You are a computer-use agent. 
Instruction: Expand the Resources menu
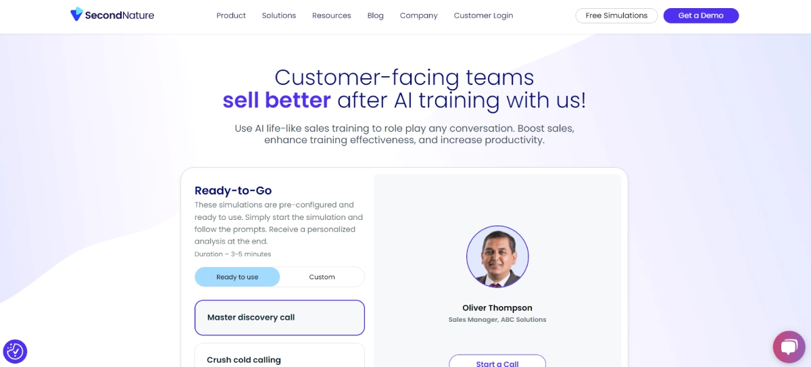pos(332,16)
